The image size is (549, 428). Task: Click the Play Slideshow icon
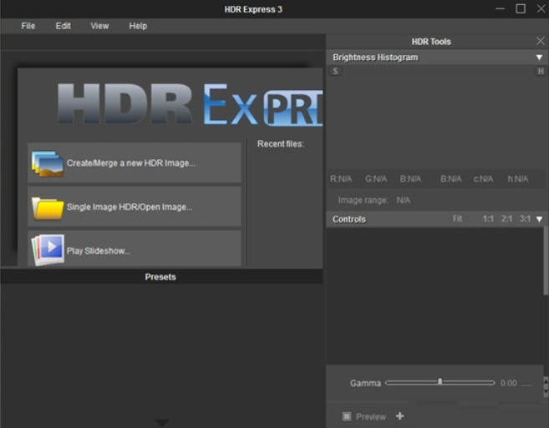pos(47,249)
